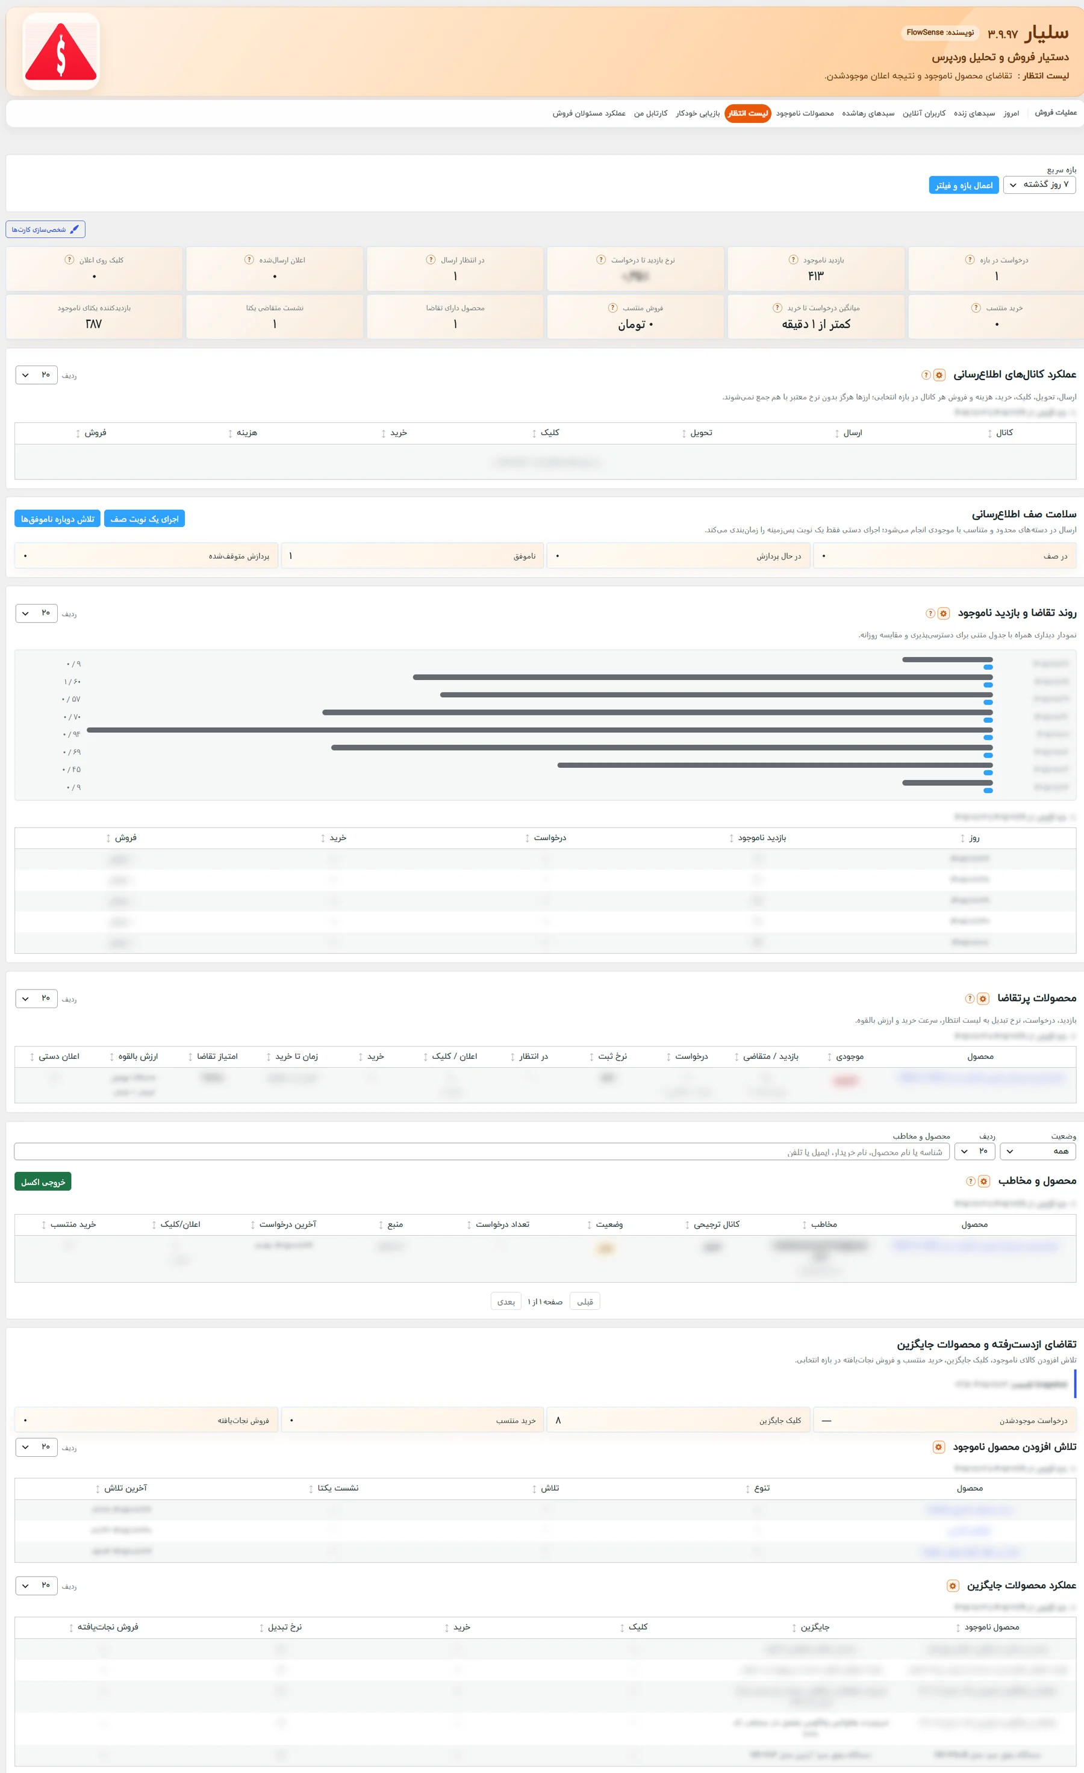Open settings gear for روند تقاضا و بازدید ناموجود

[943, 613]
